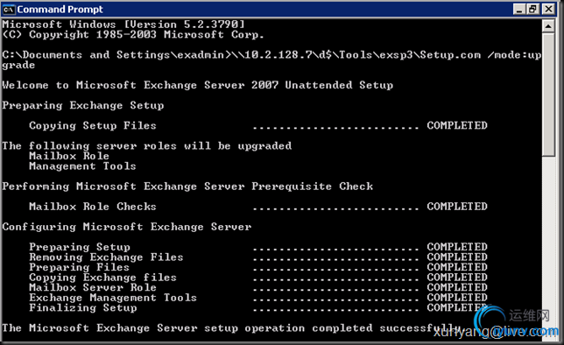Image resolution: width=564 pixels, height=345 pixels.
Task: Click the Setup.com /mode:upgrade command line
Action: 271,60
